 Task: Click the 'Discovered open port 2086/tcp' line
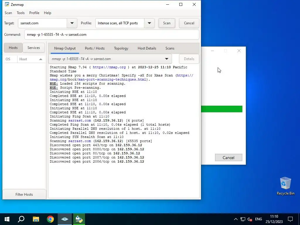[x=97, y=161]
